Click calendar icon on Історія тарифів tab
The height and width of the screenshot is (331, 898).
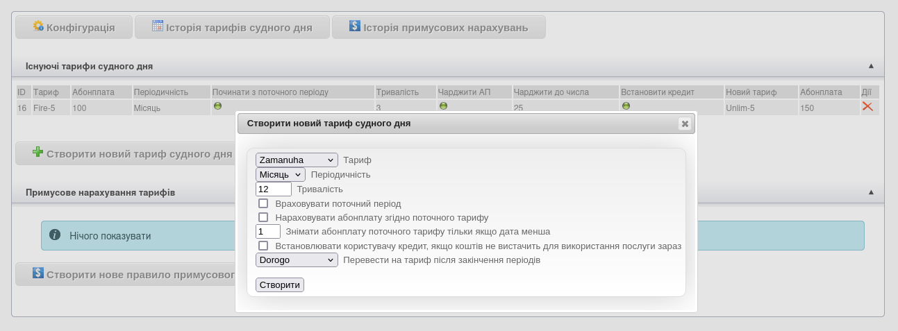pyautogui.click(x=158, y=26)
